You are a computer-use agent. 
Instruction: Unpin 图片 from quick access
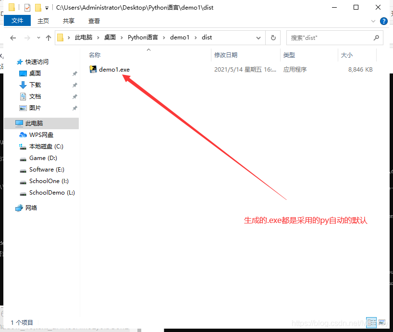75,108
